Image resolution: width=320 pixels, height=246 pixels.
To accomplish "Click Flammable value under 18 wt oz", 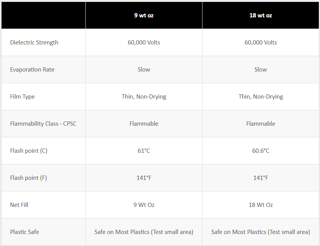I will (260, 124).
